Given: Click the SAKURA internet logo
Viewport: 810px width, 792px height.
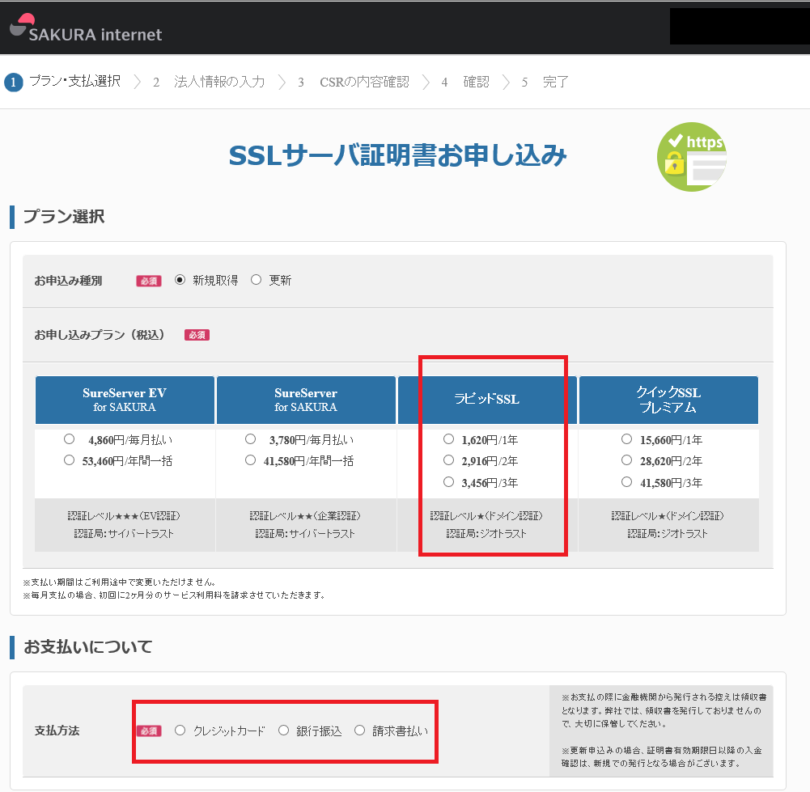Looking at the screenshot, I should tap(86, 28).
